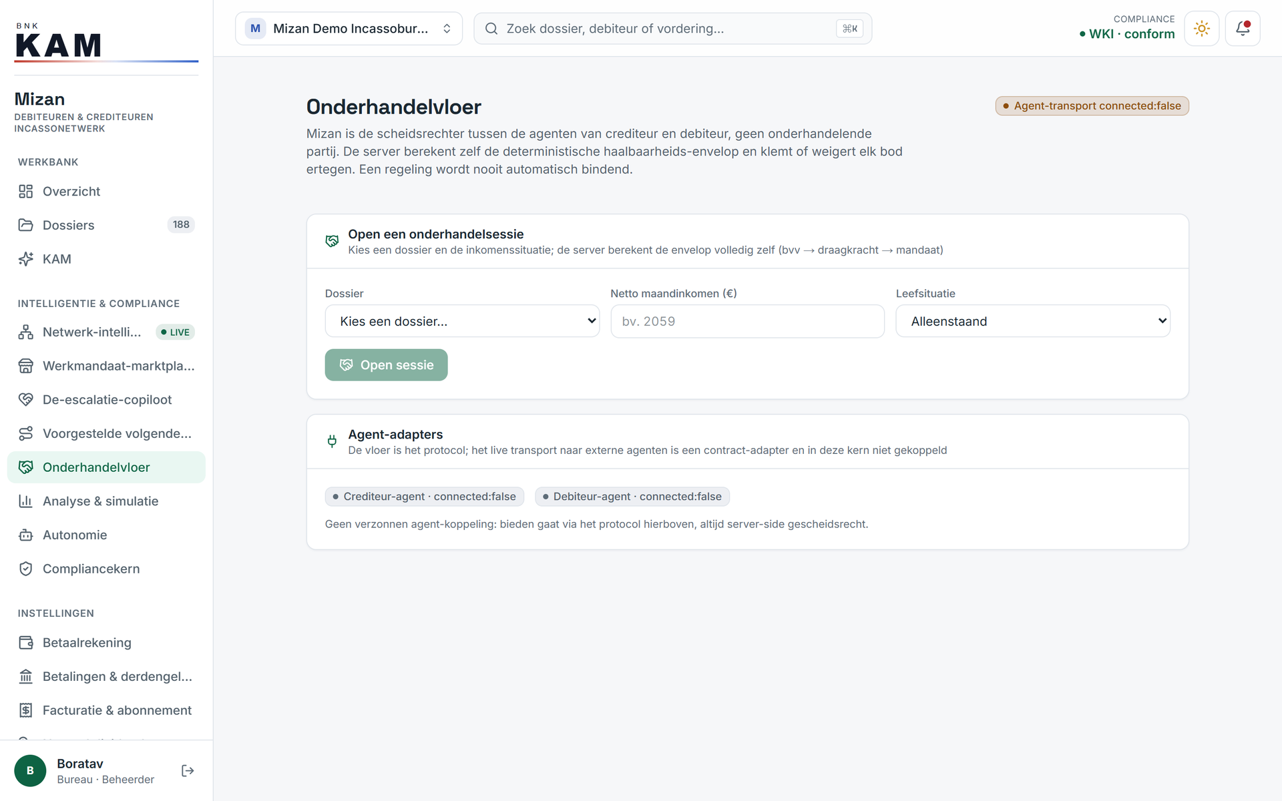Click the Voorgestelde volgende route icon
This screenshot has width=1282, height=801.
[25, 433]
